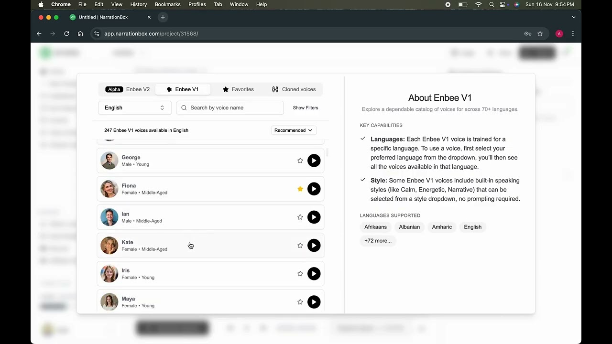Open password manager key icon
The image size is (612, 344).
point(528,33)
